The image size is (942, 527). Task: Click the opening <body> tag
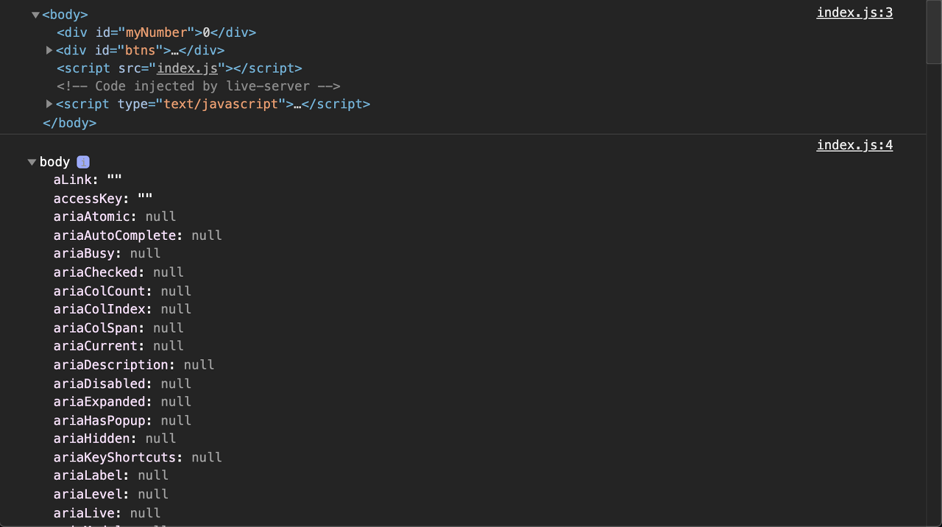pyautogui.click(x=65, y=15)
